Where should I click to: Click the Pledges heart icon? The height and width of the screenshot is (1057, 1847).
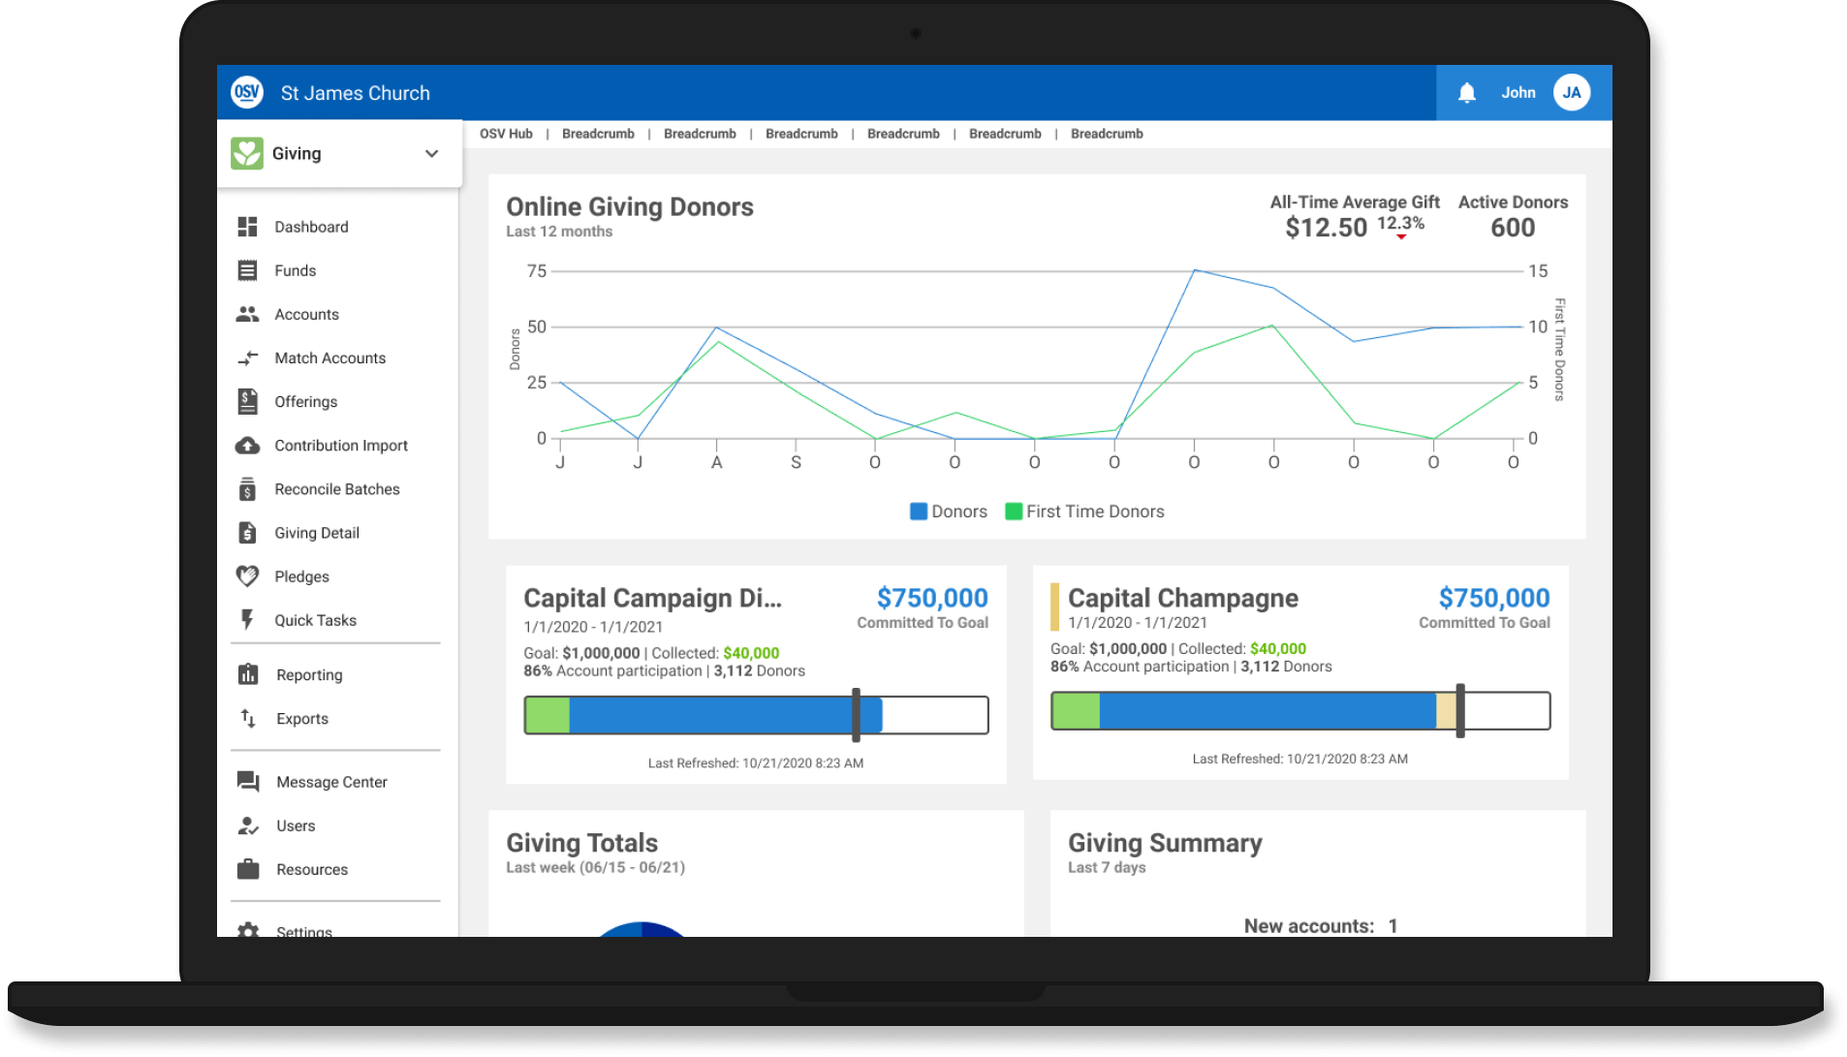point(248,576)
